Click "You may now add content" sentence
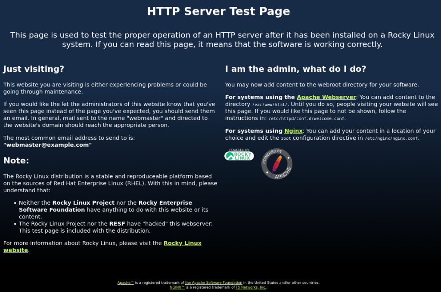 coord(322,85)
